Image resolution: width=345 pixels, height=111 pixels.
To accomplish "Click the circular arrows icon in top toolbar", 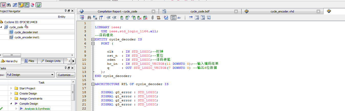I will [x=32, y=5].
